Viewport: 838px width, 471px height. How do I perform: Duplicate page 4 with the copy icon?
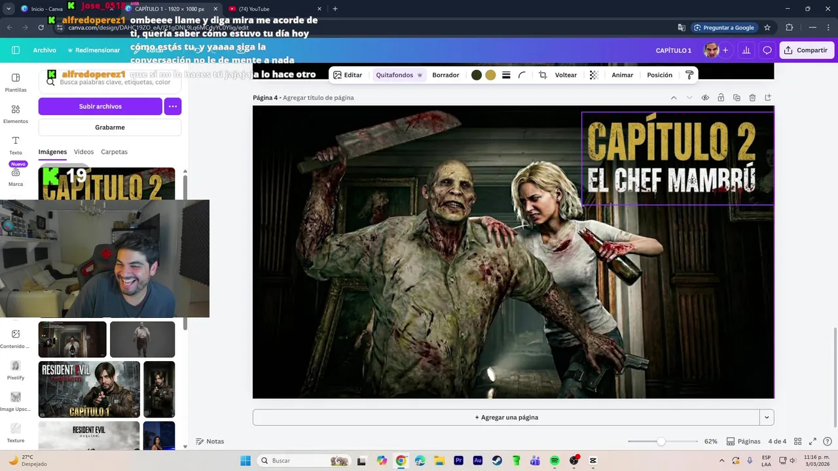(737, 97)
